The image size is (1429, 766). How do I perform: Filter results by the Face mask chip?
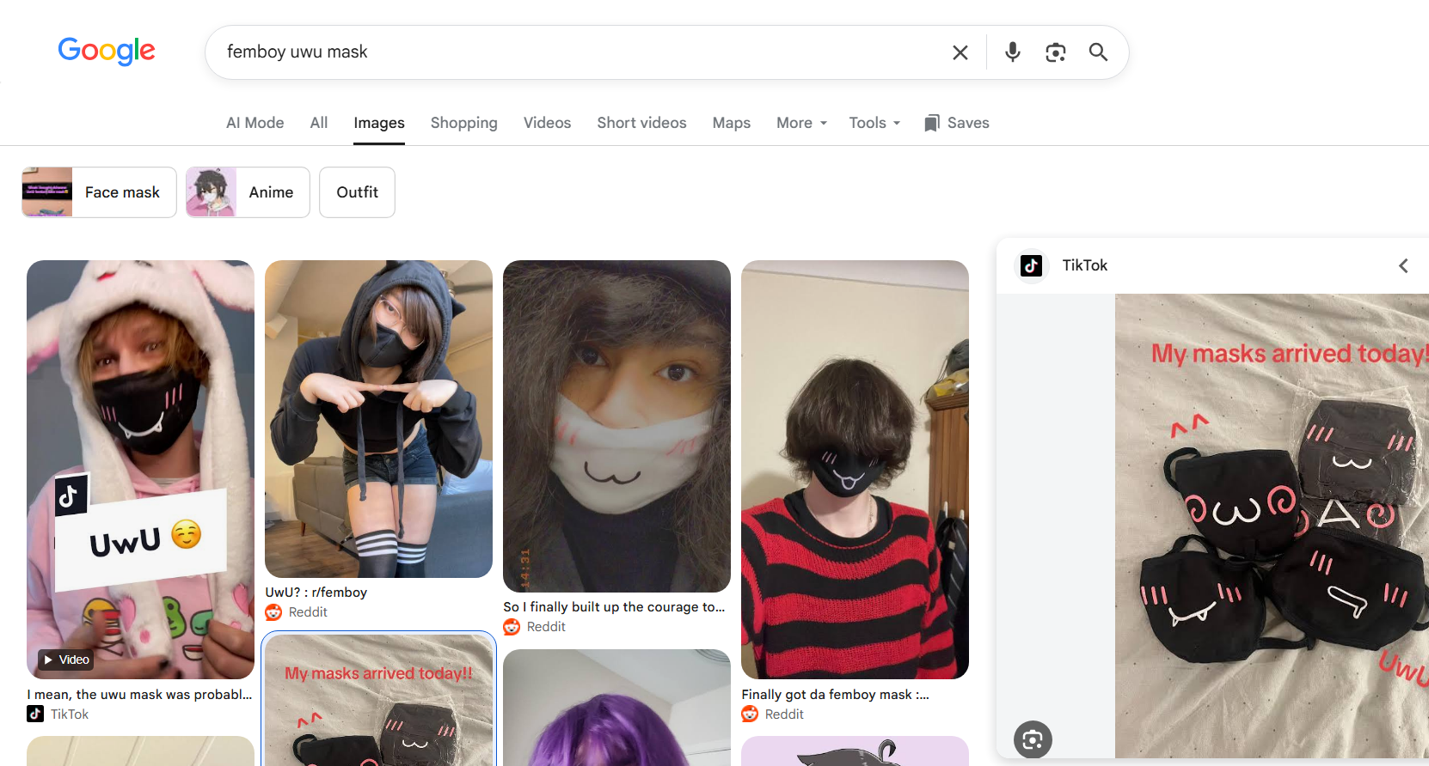[99, 192]
